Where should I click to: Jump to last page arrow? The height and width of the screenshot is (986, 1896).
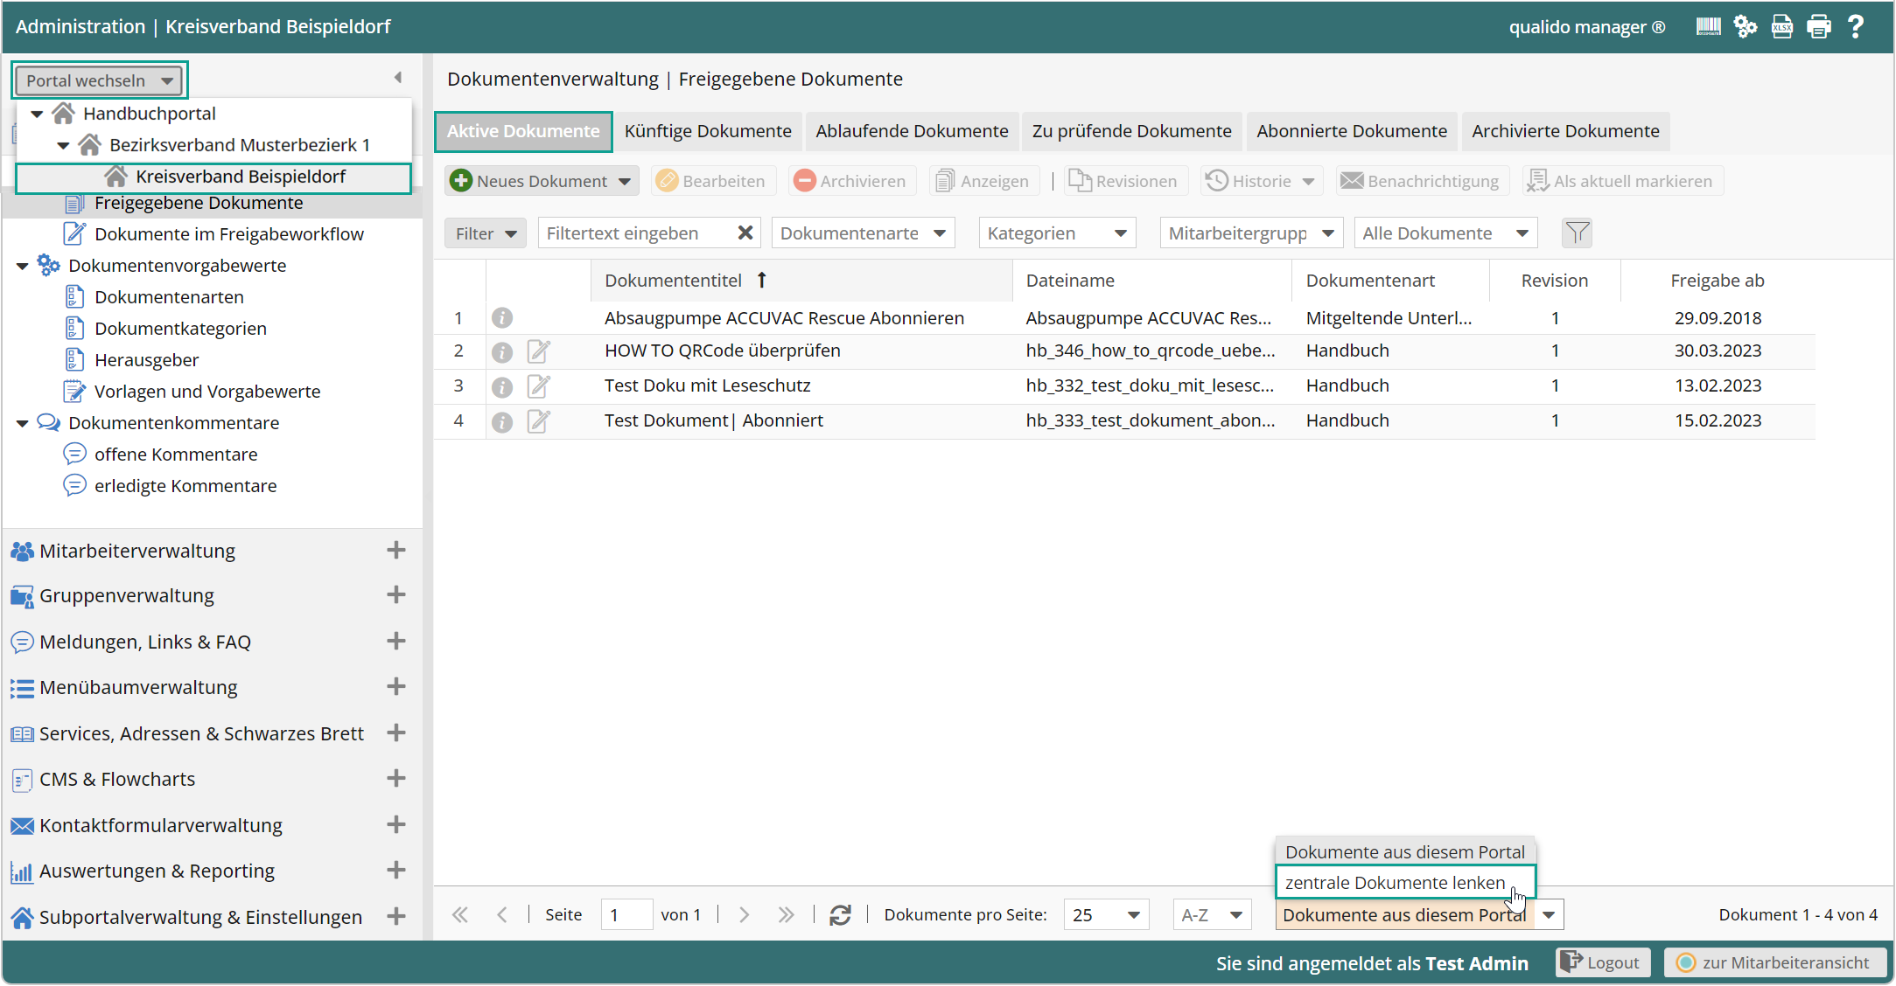click(x=786, y=915)
